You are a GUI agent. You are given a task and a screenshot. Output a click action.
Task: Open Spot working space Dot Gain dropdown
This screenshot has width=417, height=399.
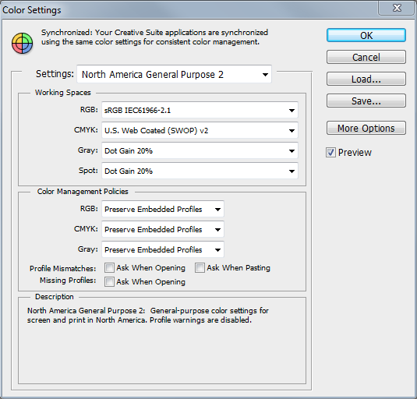[200, 171]
